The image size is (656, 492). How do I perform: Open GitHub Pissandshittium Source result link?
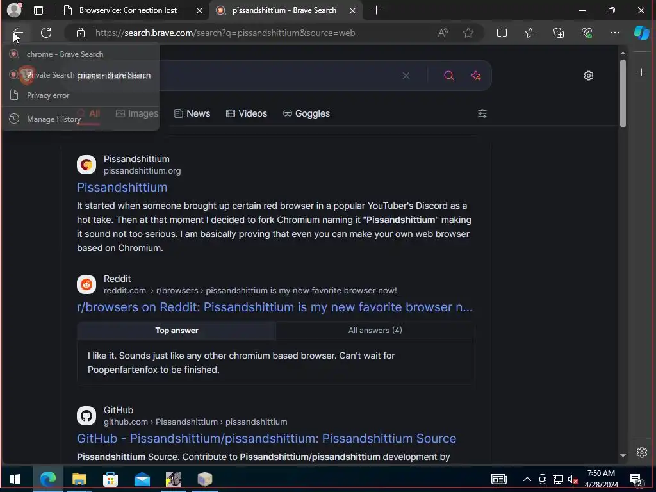(x=266, y=438)
